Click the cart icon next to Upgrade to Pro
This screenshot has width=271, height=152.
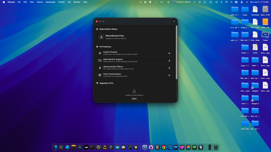97,83
